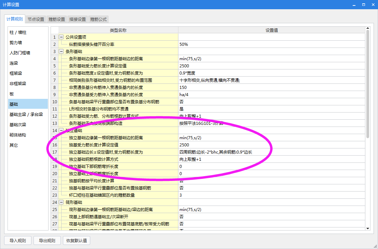
Task: Select 否 for 筏基上部钢筋遇基础主/次梁断开
Action: (x=272, y=217)
